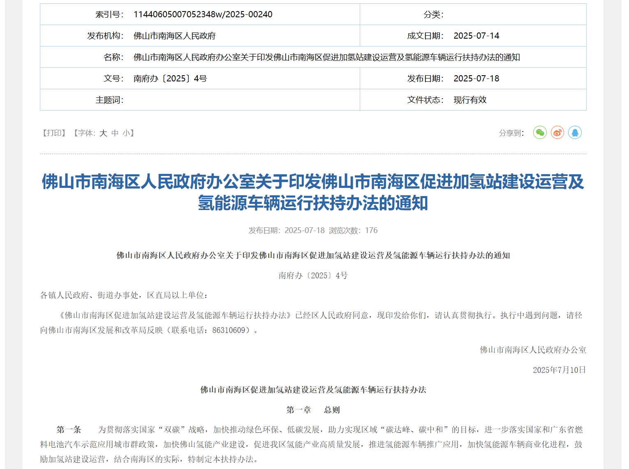Select the 中 medium font size
This screenshot has width=629, height=469.
click(x=114, y=133)
